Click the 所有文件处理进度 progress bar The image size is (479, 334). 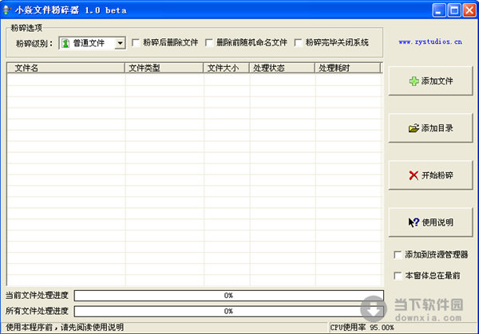(229, 311)
